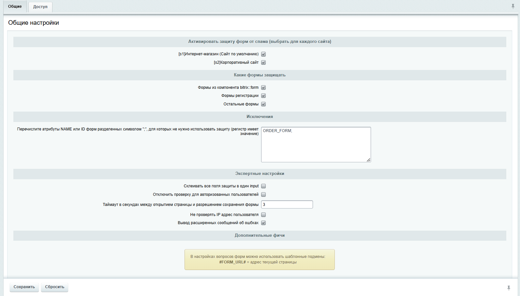Grab the textarea resize handle corner
The image size is (520, 296).
[368, 160]
